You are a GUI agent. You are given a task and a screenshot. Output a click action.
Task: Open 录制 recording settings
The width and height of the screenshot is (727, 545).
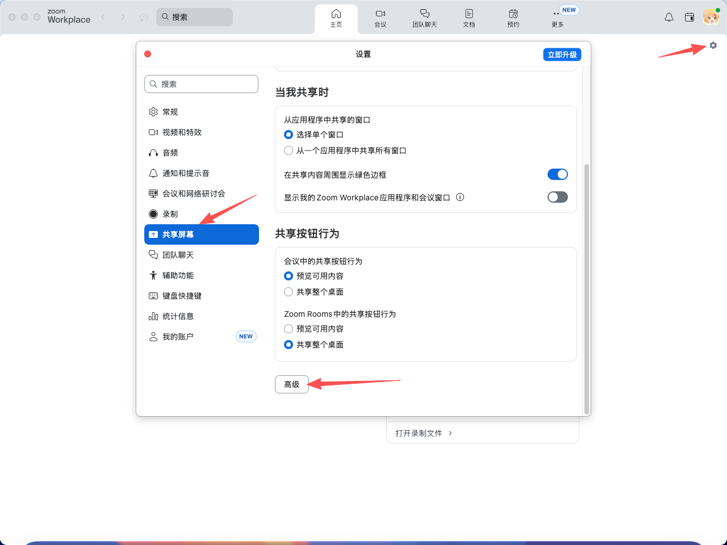[202, 214]
